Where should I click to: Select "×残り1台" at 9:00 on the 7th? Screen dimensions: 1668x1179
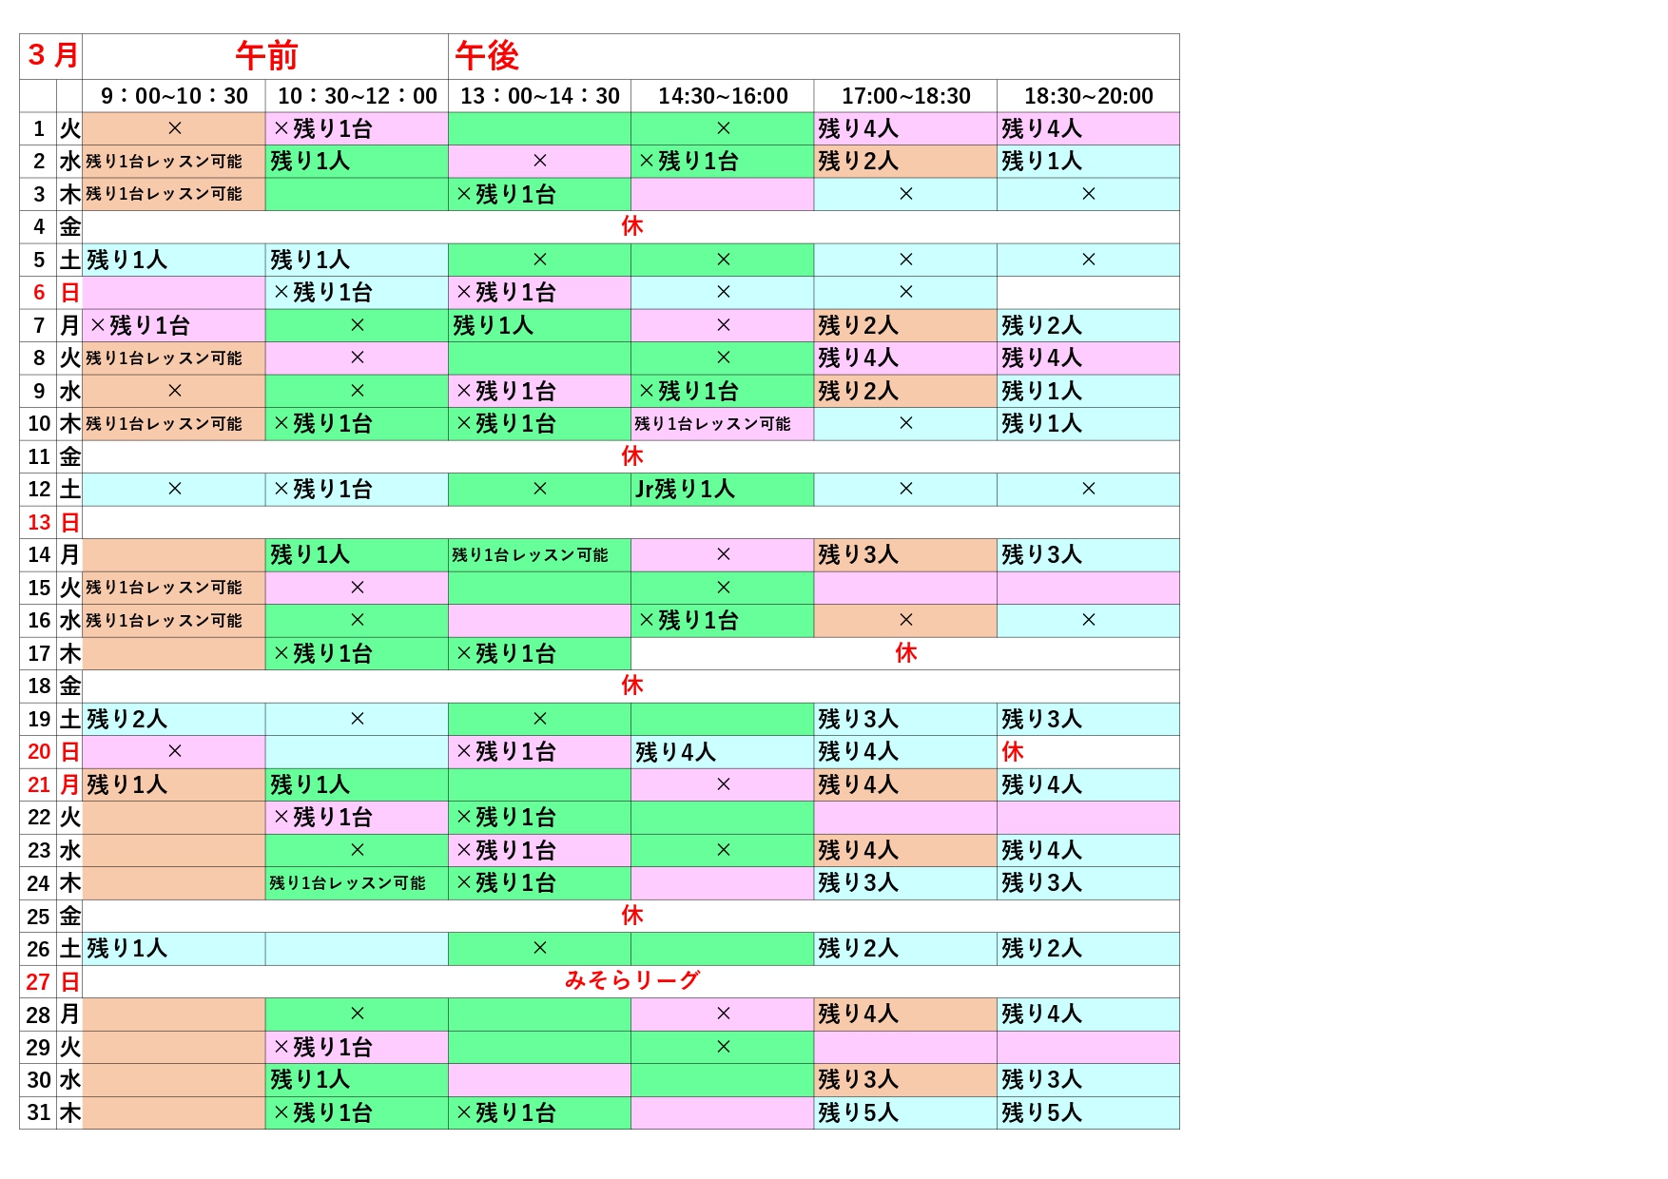click(x=140, y=325)
